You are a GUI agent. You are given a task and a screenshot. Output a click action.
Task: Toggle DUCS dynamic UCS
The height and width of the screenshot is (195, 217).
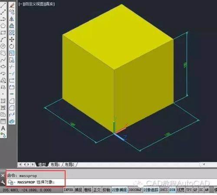pyautogui.click(x=164, y=190)
